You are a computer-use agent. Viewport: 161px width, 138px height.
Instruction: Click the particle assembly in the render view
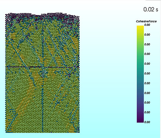pos(42,72)
